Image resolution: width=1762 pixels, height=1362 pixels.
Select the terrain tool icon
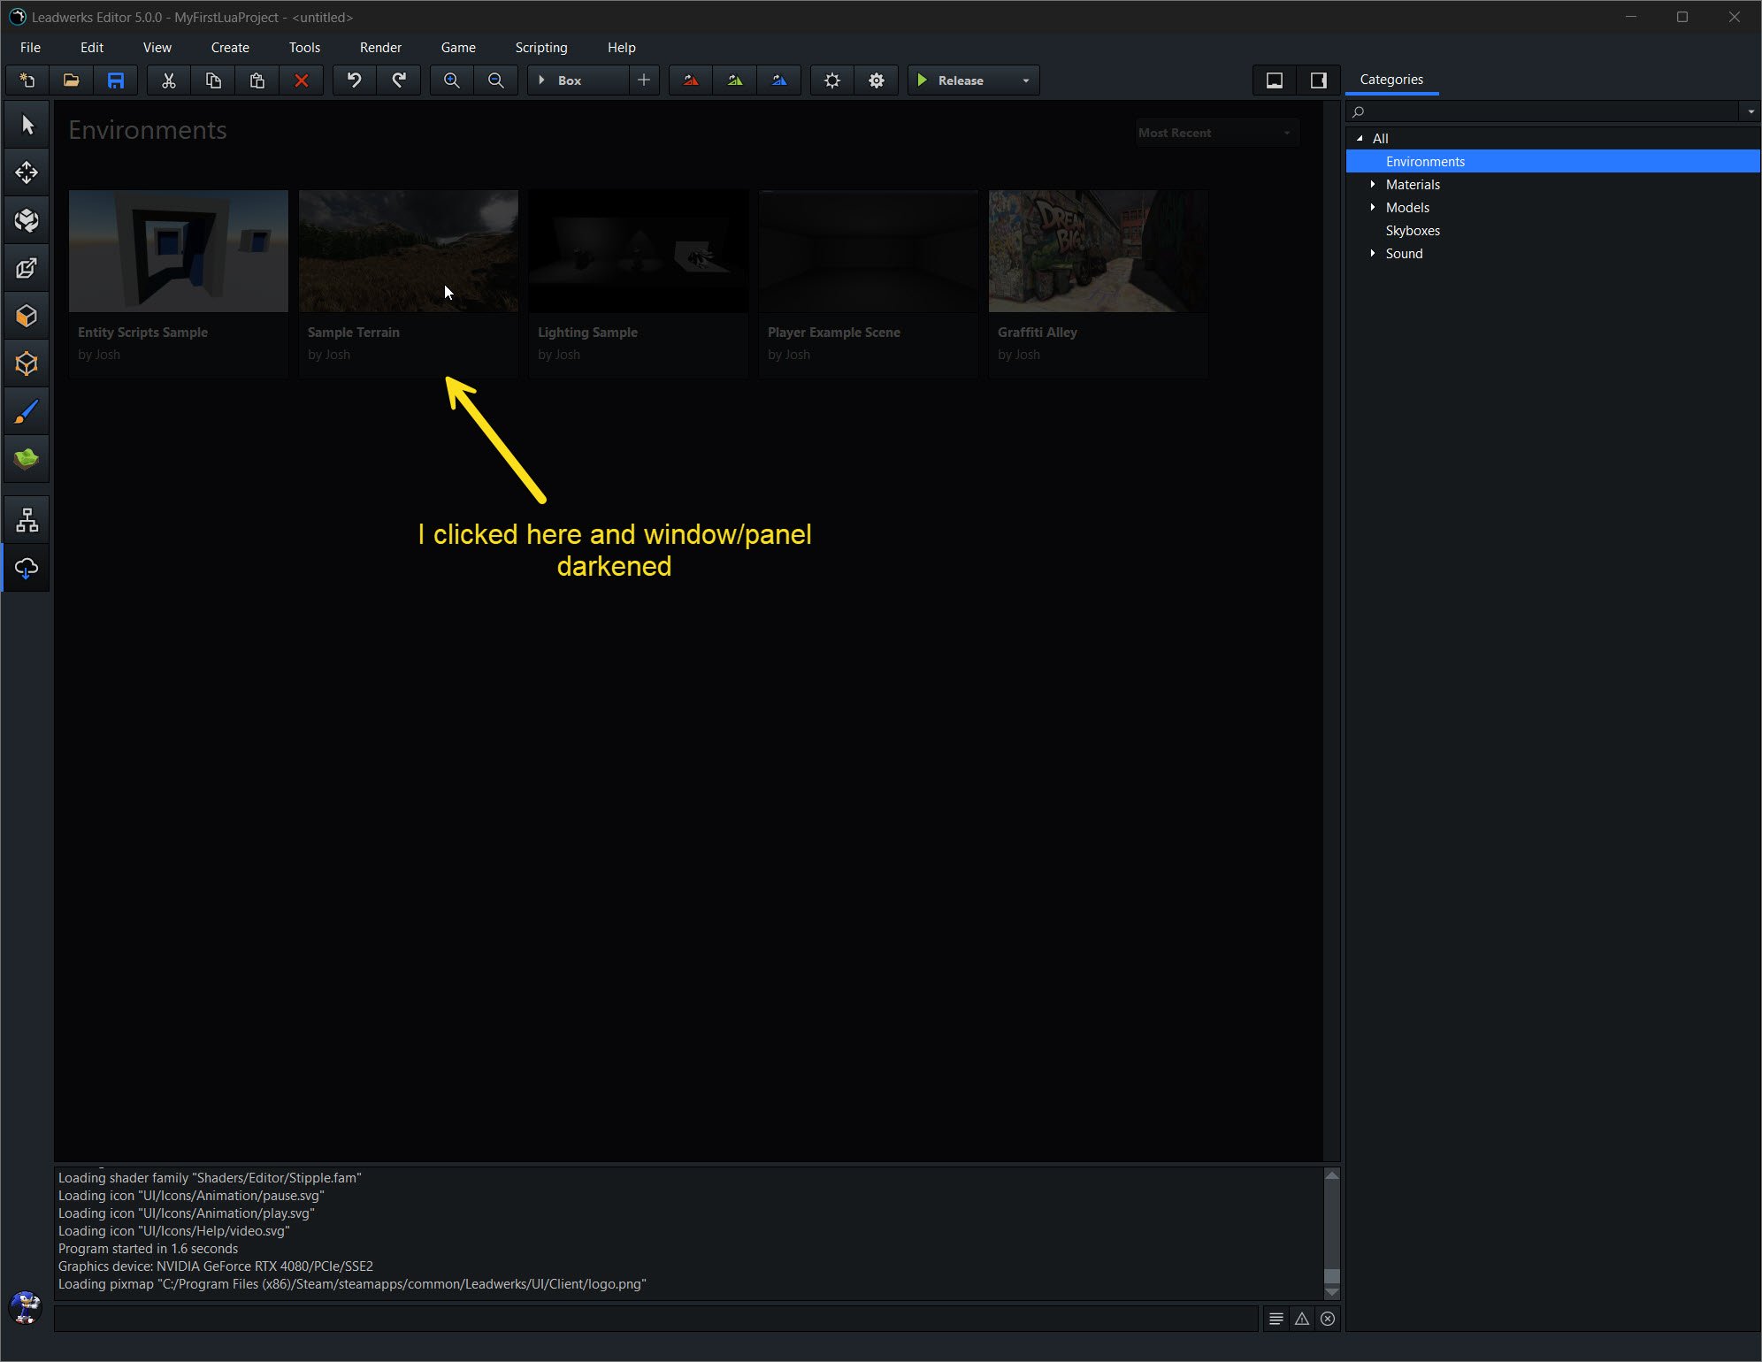27,458
